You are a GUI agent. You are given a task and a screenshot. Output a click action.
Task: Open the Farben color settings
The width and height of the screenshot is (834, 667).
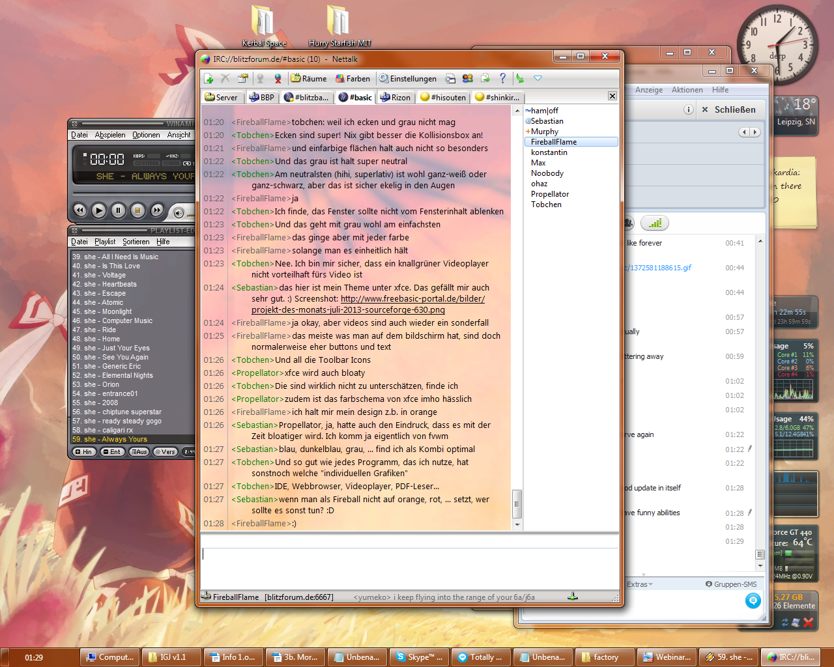352,78
